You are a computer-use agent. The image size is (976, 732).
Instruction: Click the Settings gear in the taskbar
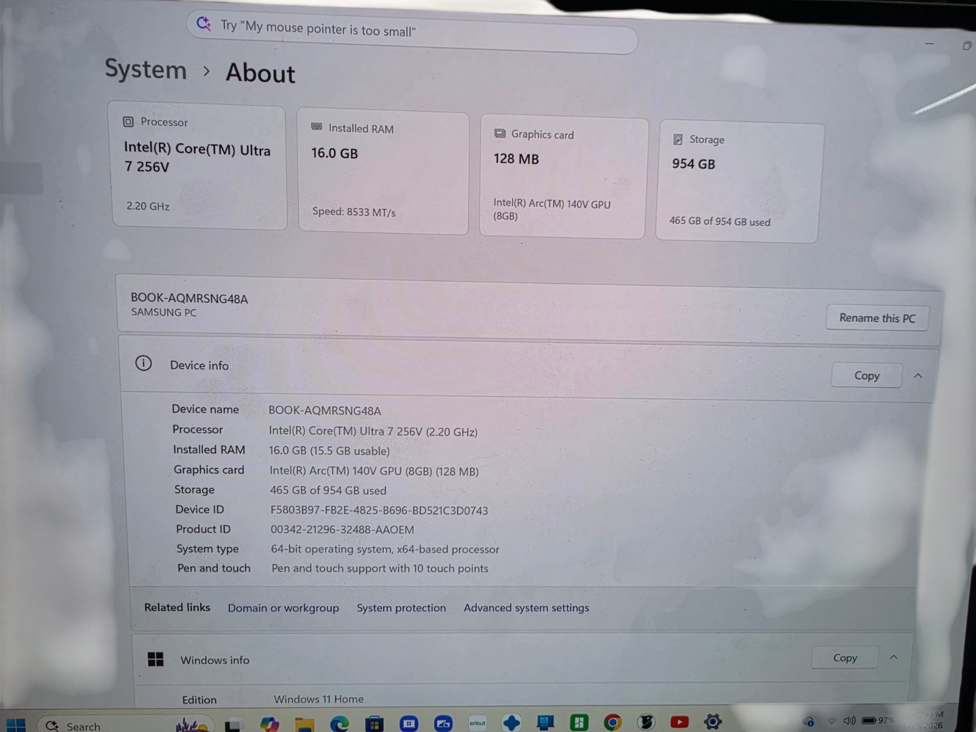tap(712, 722)
